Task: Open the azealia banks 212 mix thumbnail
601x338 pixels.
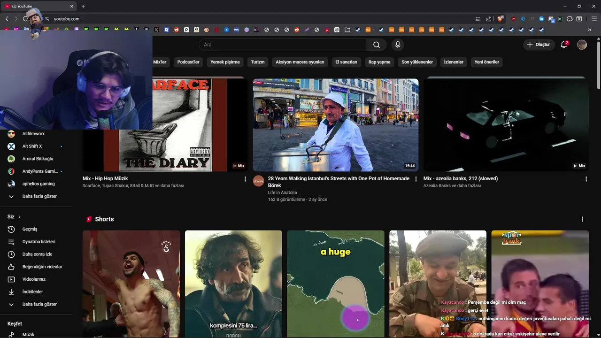Action: [506, 125]
